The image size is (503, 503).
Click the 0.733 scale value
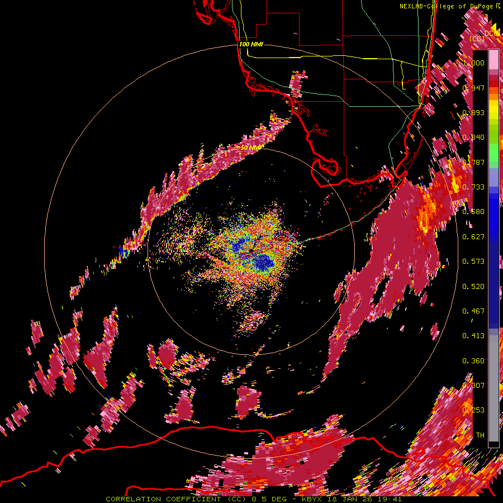473,187
